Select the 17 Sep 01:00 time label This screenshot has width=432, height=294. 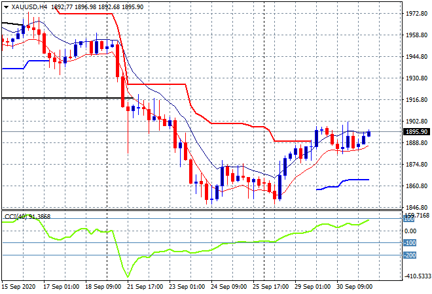point(62,287)
